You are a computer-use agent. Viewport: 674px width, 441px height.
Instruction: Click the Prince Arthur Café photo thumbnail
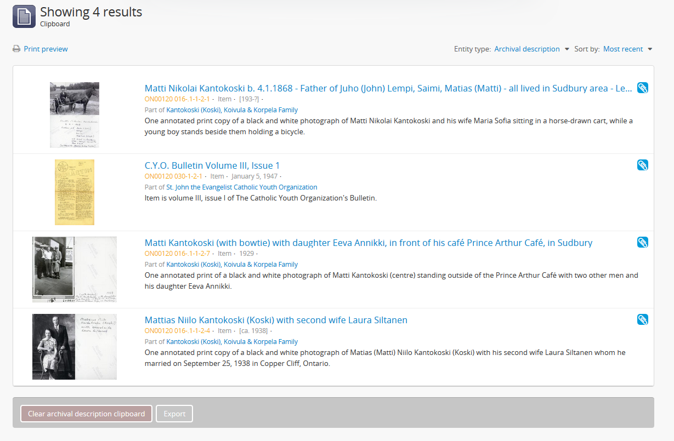tap(75, 270)
